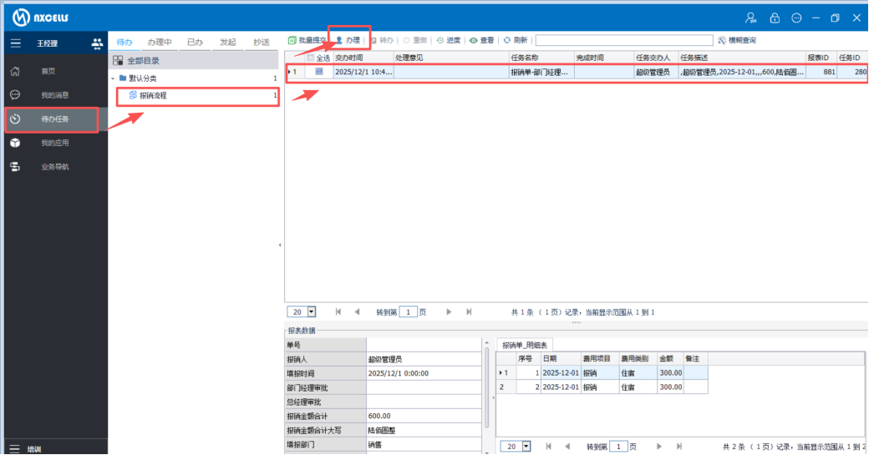Tick the checkbox in task row 1

319,73
